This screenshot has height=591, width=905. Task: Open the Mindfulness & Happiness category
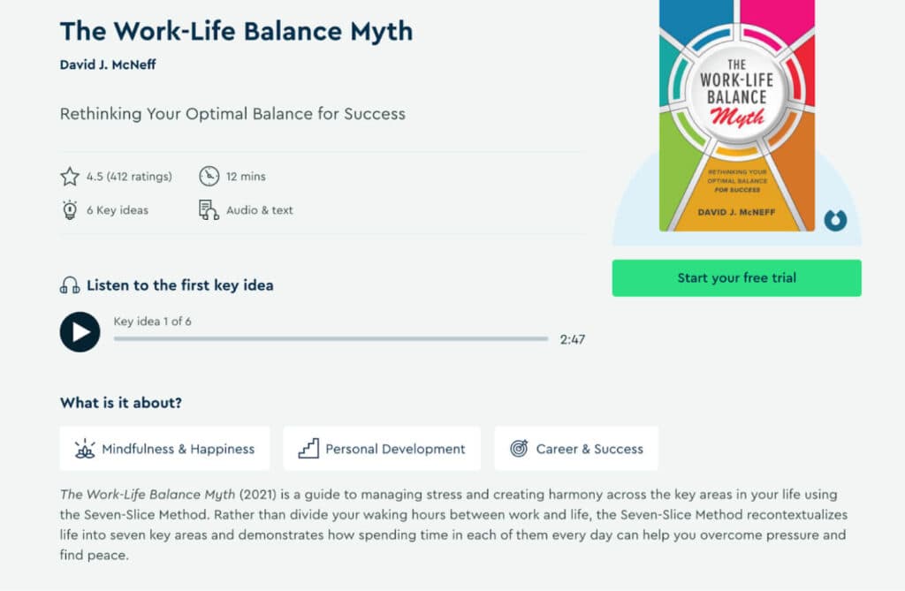(164, 449)
